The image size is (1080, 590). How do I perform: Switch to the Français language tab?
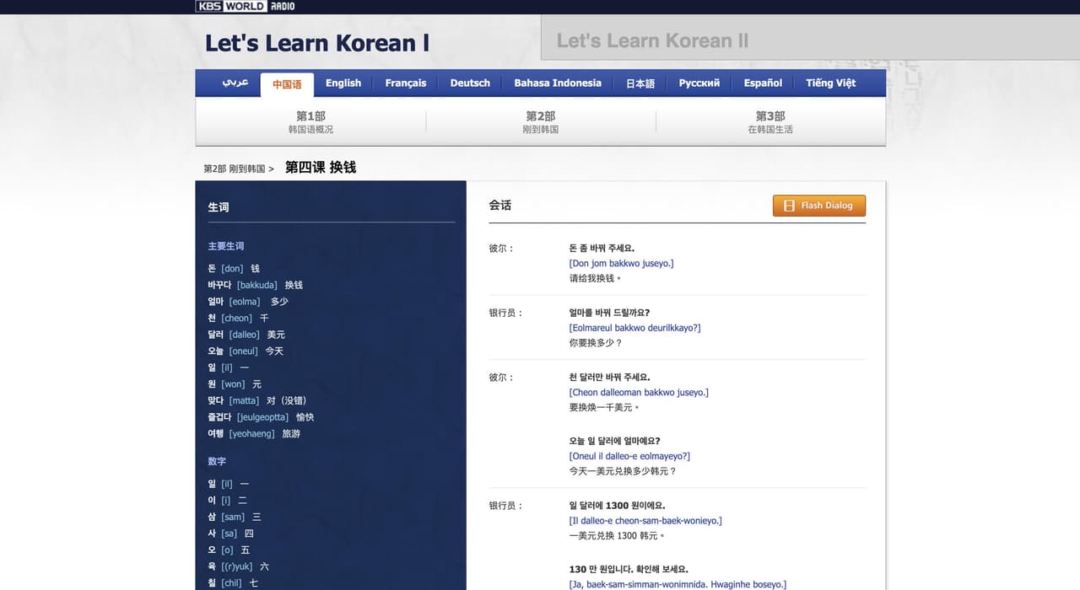(406, 83)
